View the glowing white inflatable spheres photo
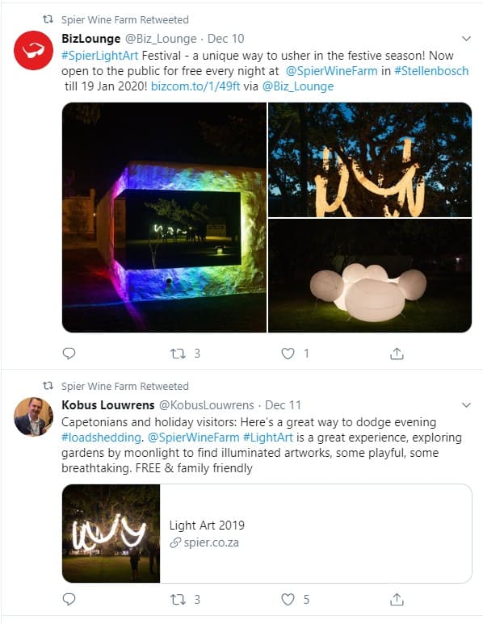Image resolution: width=483 pixels, height=624 pixels. click(x=370, y=275)
